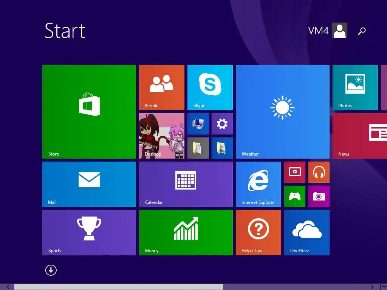This screenshot has width=387, height=290.
Task: Open the Photos tile
Action: (x=355, y=88)
